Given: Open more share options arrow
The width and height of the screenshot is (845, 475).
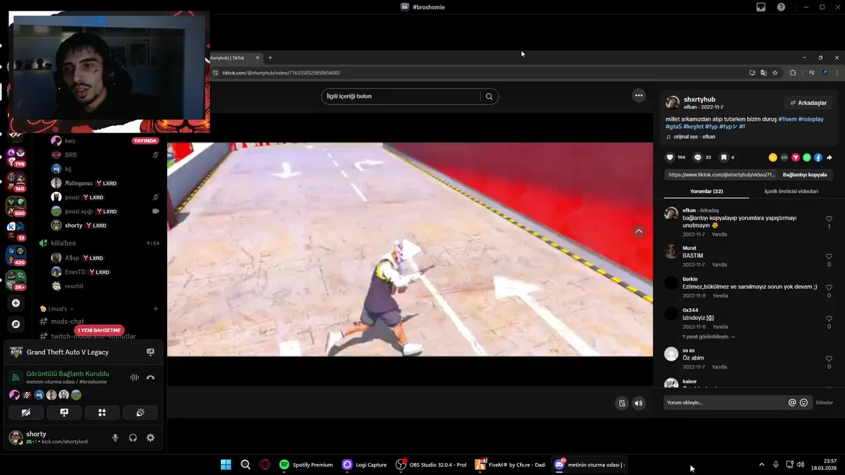Looking at the screenshot, I should (x=829, y=158).
